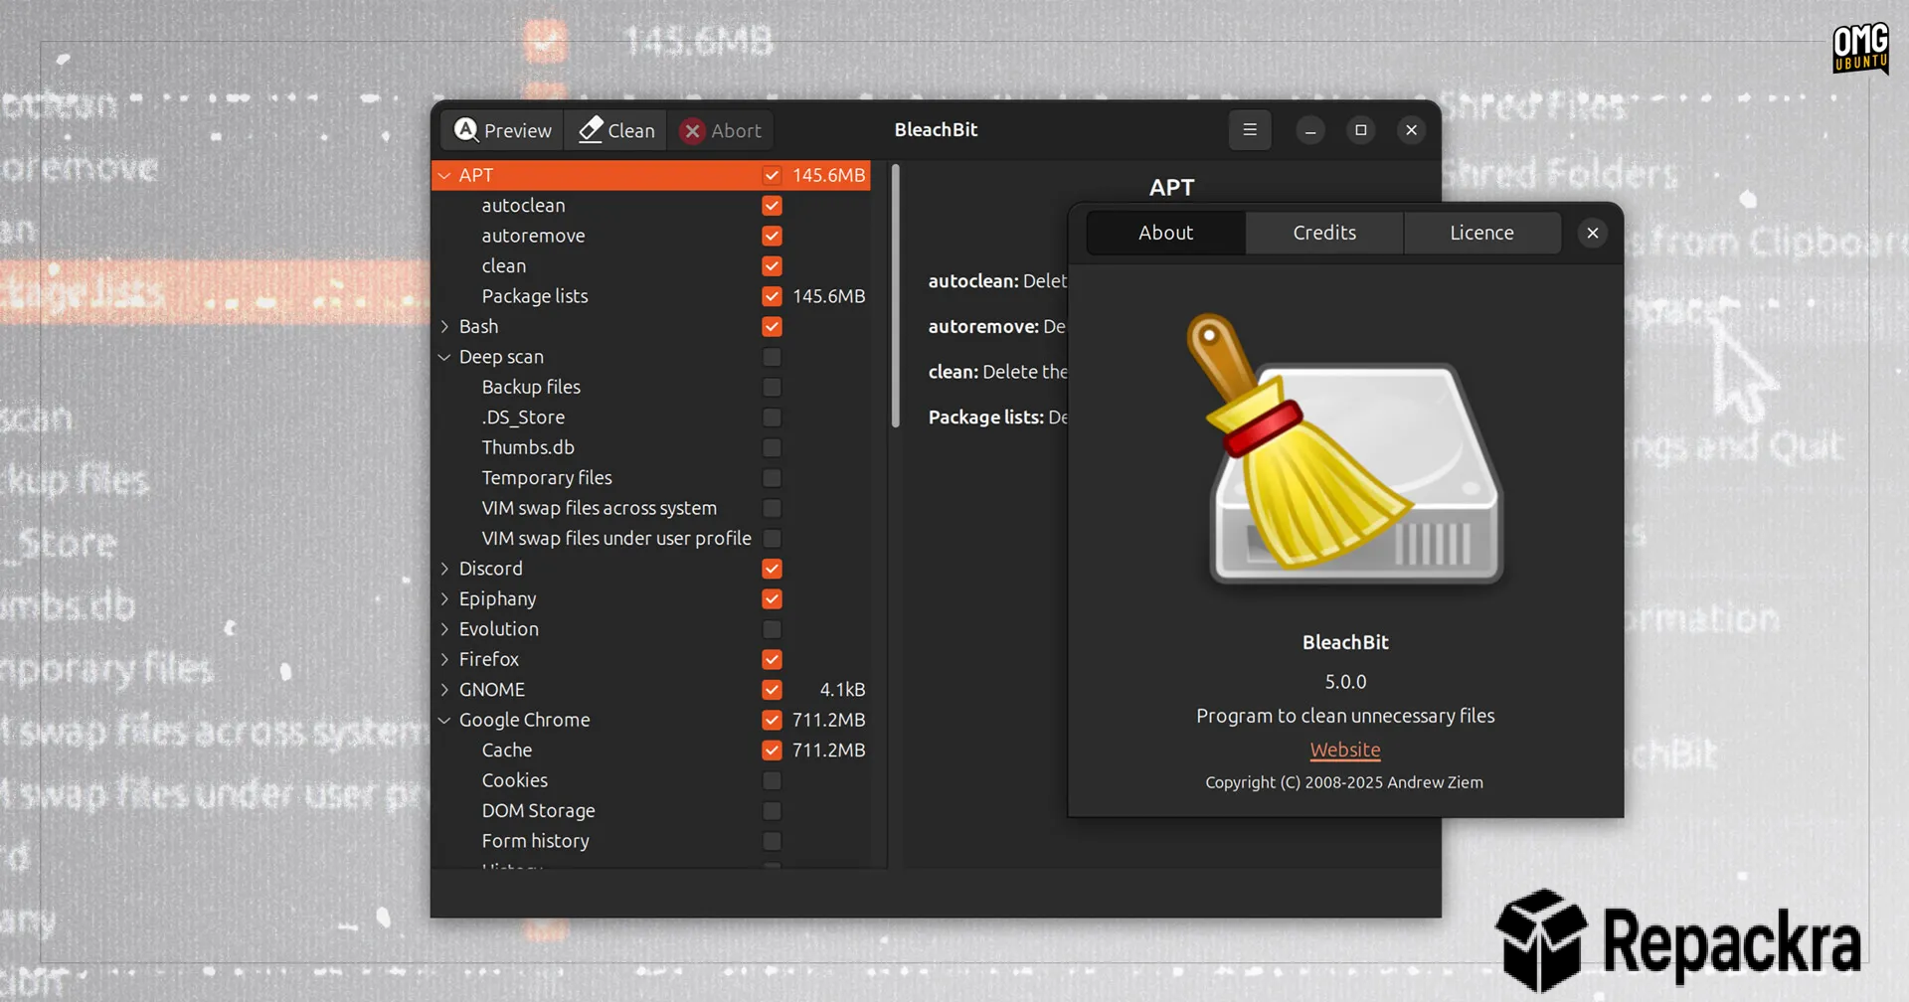Collapse the Deep scan group

pos(444,357)
